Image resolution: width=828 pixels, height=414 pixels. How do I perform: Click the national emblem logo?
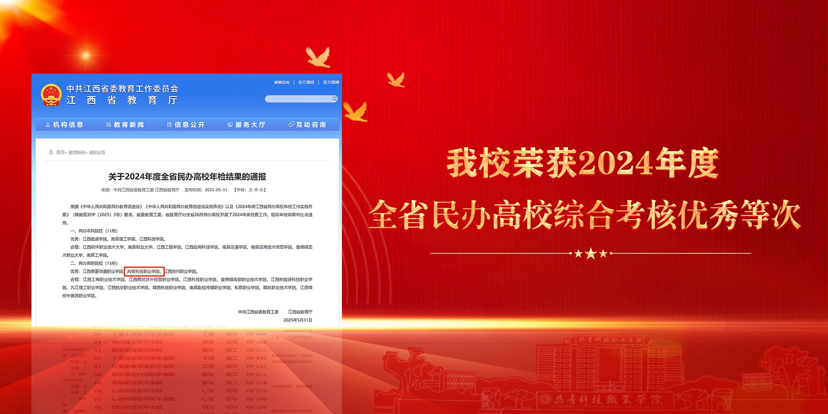point(51,95)
